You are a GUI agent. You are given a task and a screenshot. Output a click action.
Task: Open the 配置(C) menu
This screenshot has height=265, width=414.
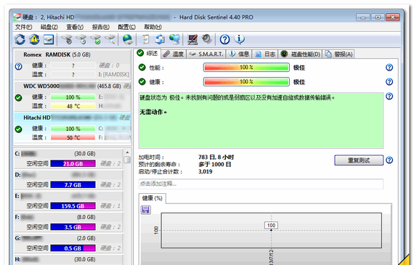(126, 27)
